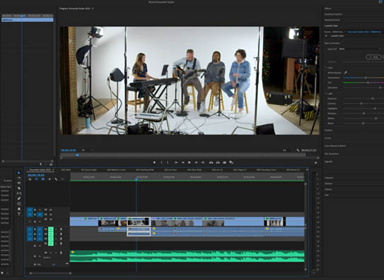Click the Lift button
Screen dimensions: 384x280
point(211,162)
